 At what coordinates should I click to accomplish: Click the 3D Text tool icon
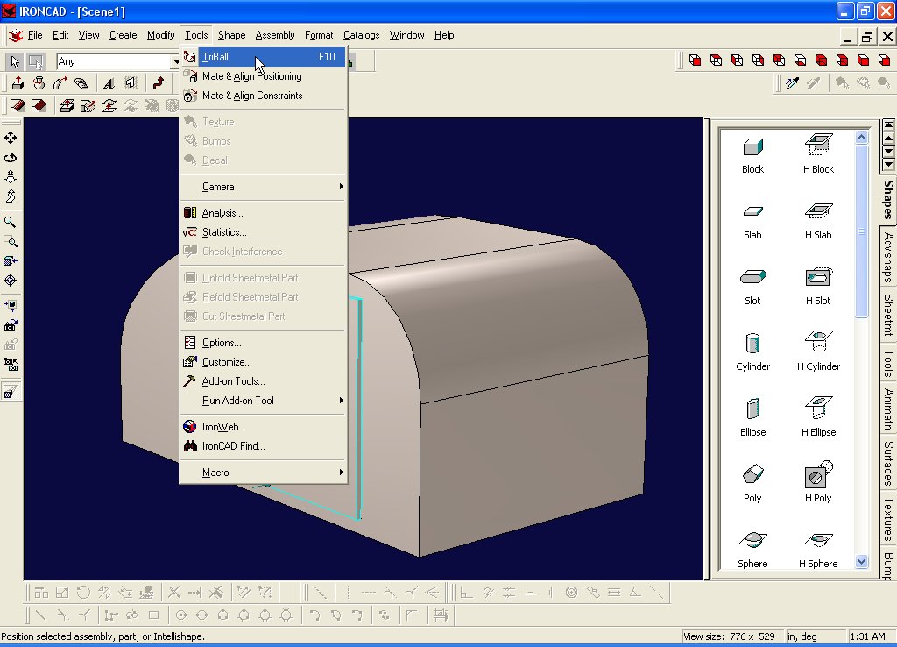(x=108, y=83)
